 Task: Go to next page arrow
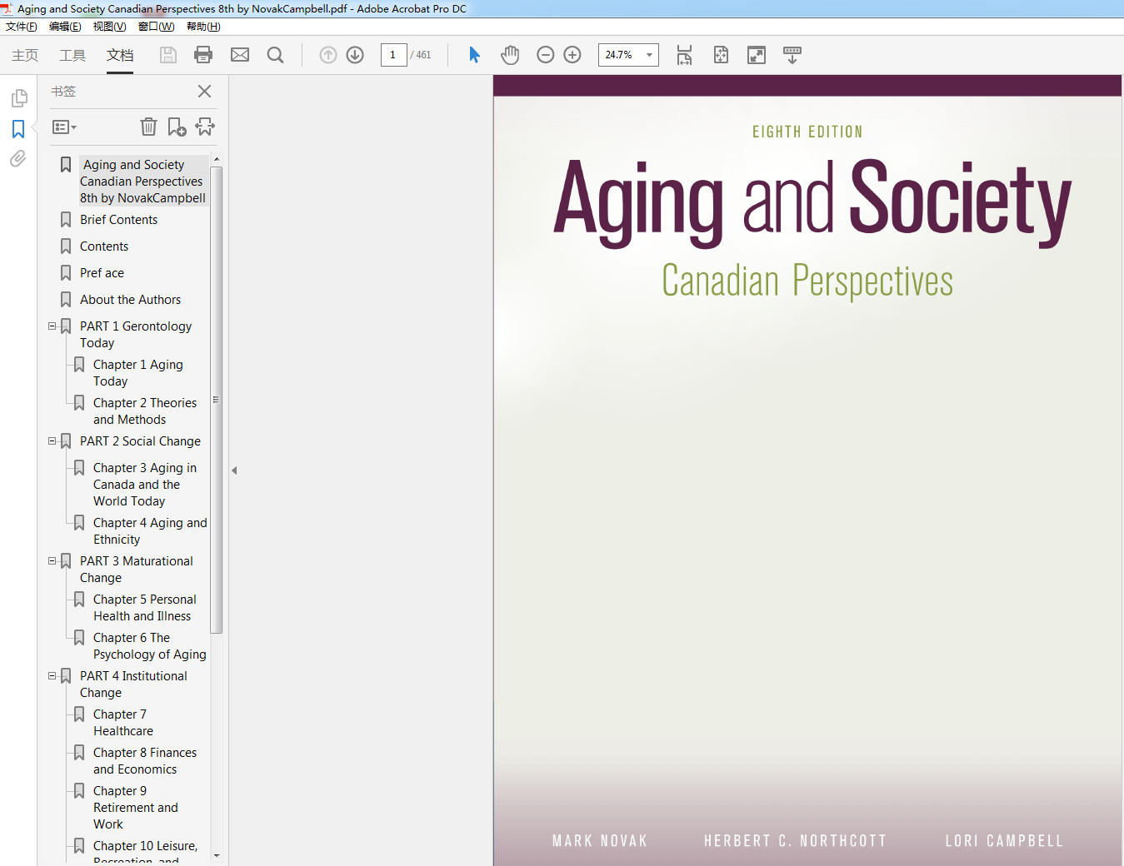click(355, 55)
